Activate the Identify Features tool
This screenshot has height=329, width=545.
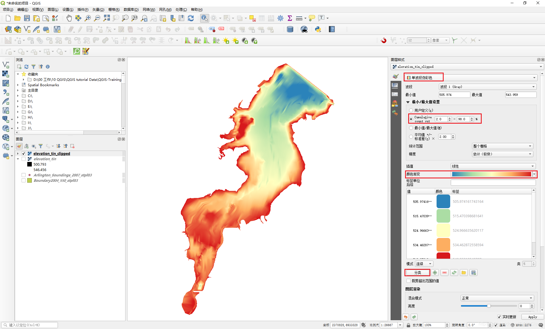point(204,18)
